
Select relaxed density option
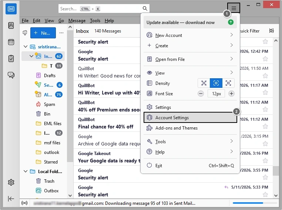click(228, 83)
